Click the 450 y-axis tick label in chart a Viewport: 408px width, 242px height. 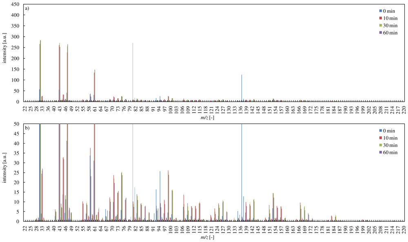click(x=15, y=4)
